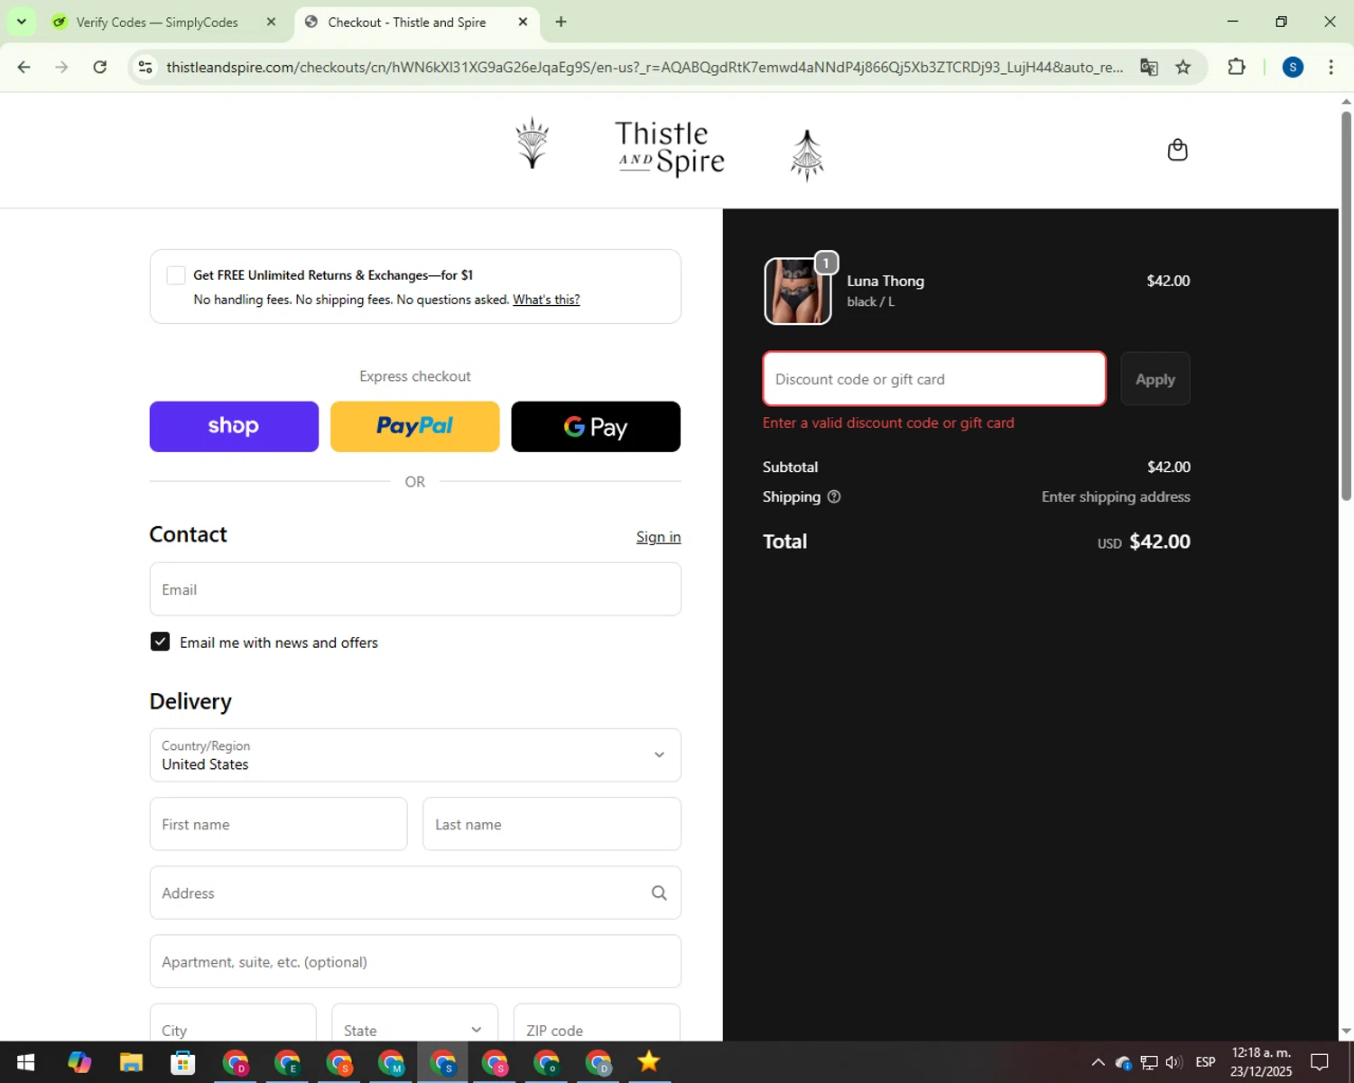Pay with the Google Pay button
The width and height of the screenshot is (1354, 1083).
click(596, 427)
